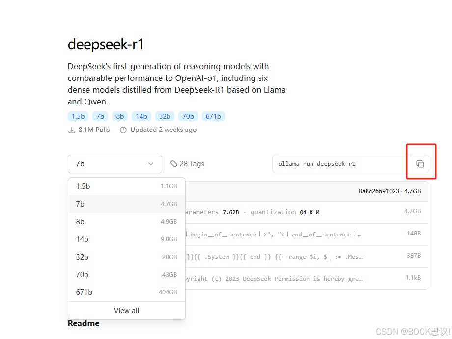Choose 32b 20GB in dropdown list
The image size is (452, 339).
127,257
